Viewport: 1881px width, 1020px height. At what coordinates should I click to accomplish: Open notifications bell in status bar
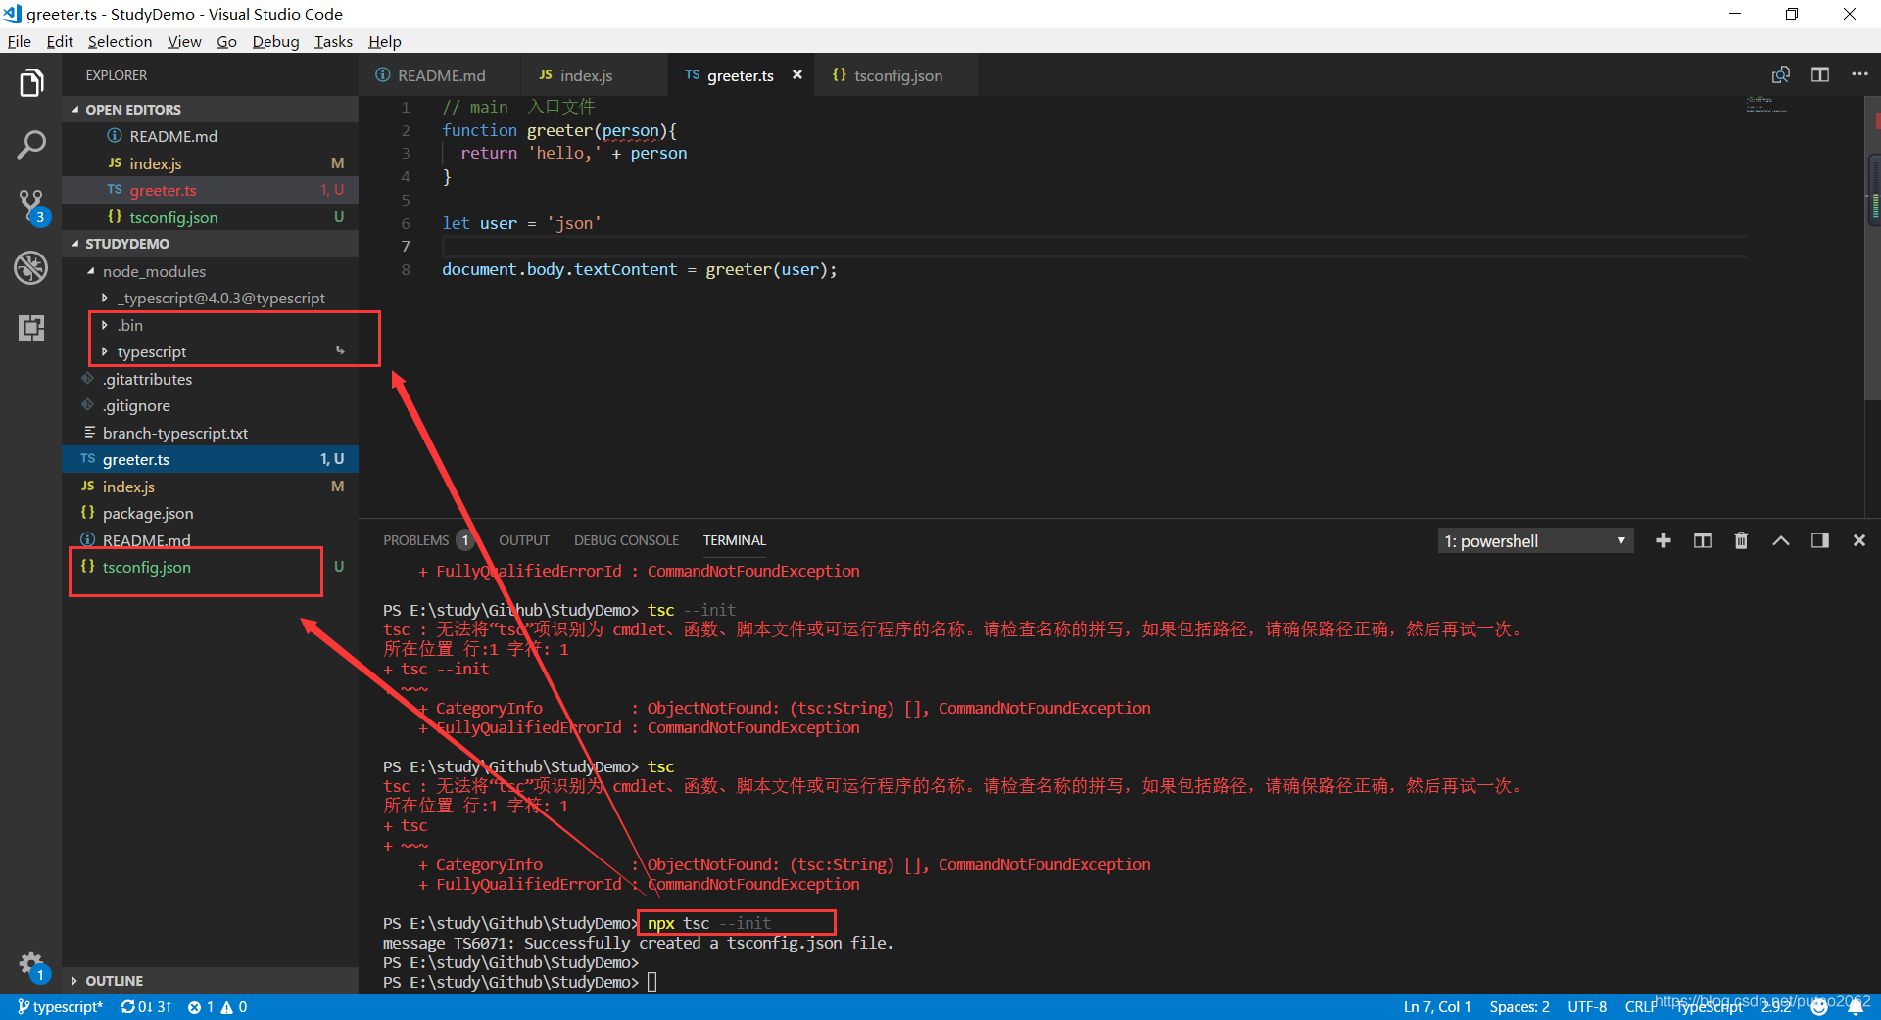1856,1006
